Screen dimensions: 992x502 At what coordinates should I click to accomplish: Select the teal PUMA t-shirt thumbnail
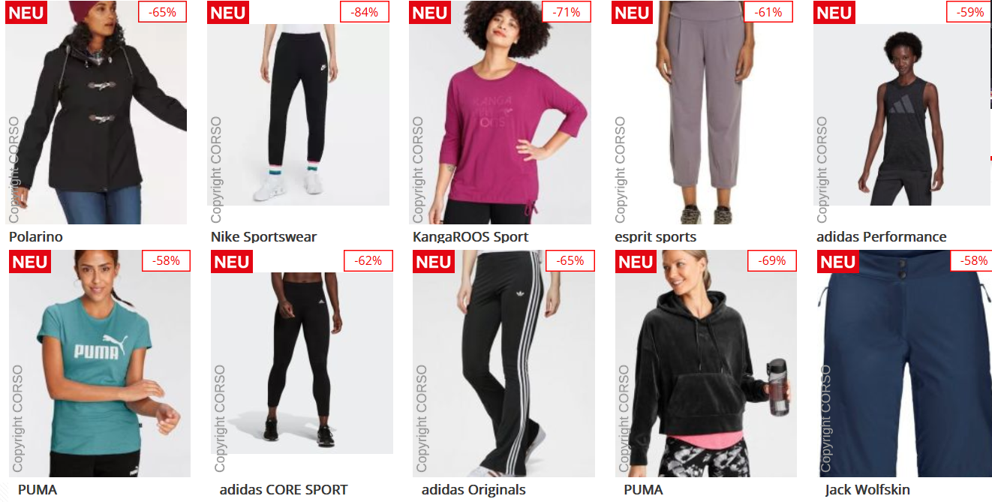(x=100, y=364)
